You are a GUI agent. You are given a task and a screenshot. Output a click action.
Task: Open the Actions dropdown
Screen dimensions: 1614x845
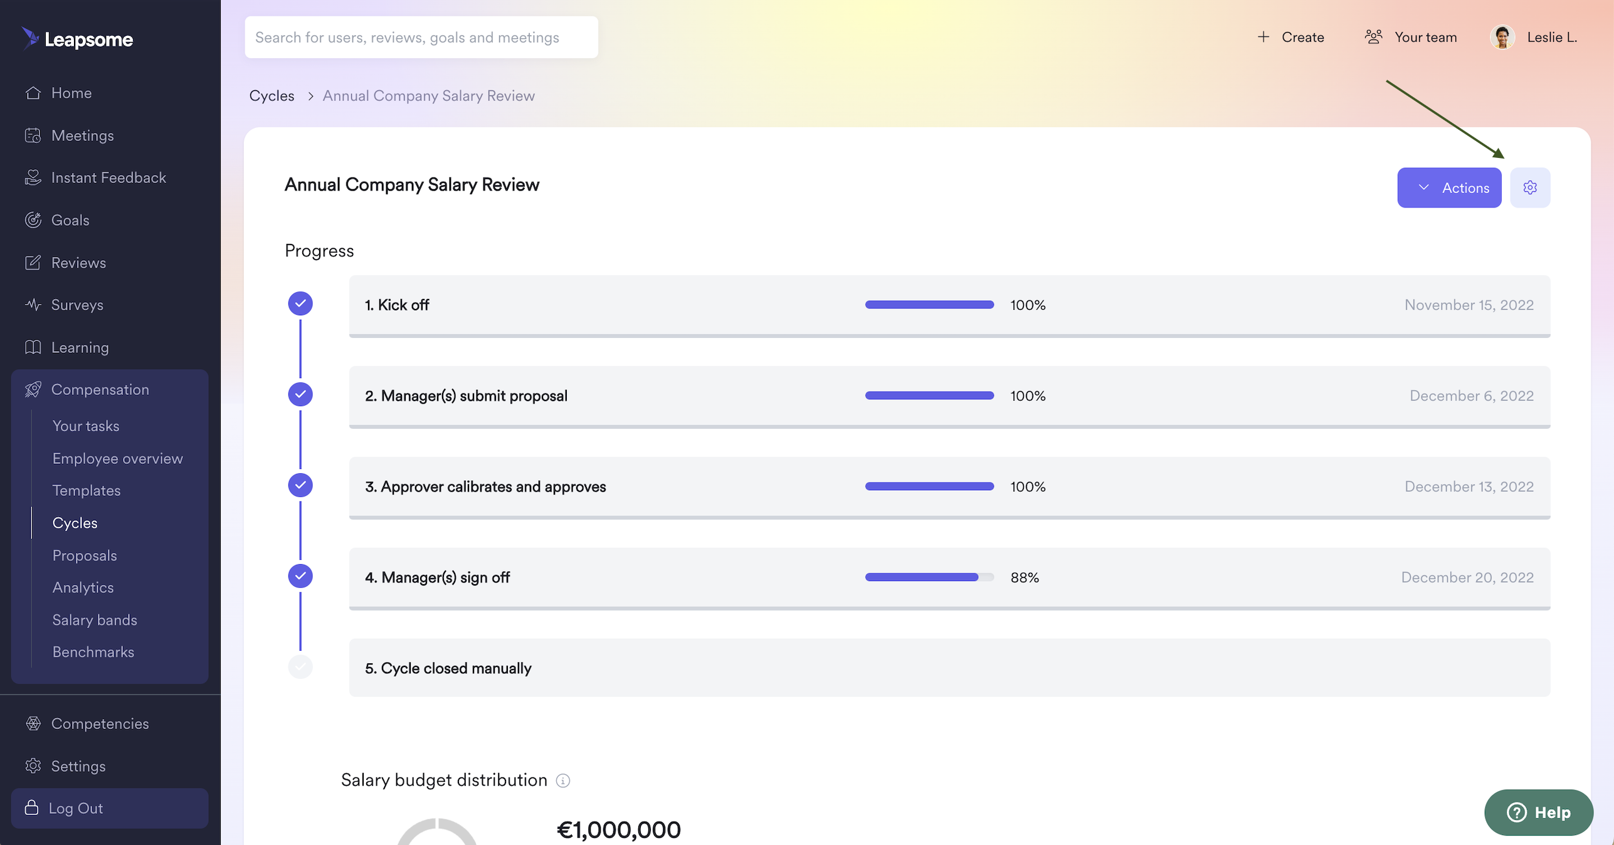tap(1448, 187)
